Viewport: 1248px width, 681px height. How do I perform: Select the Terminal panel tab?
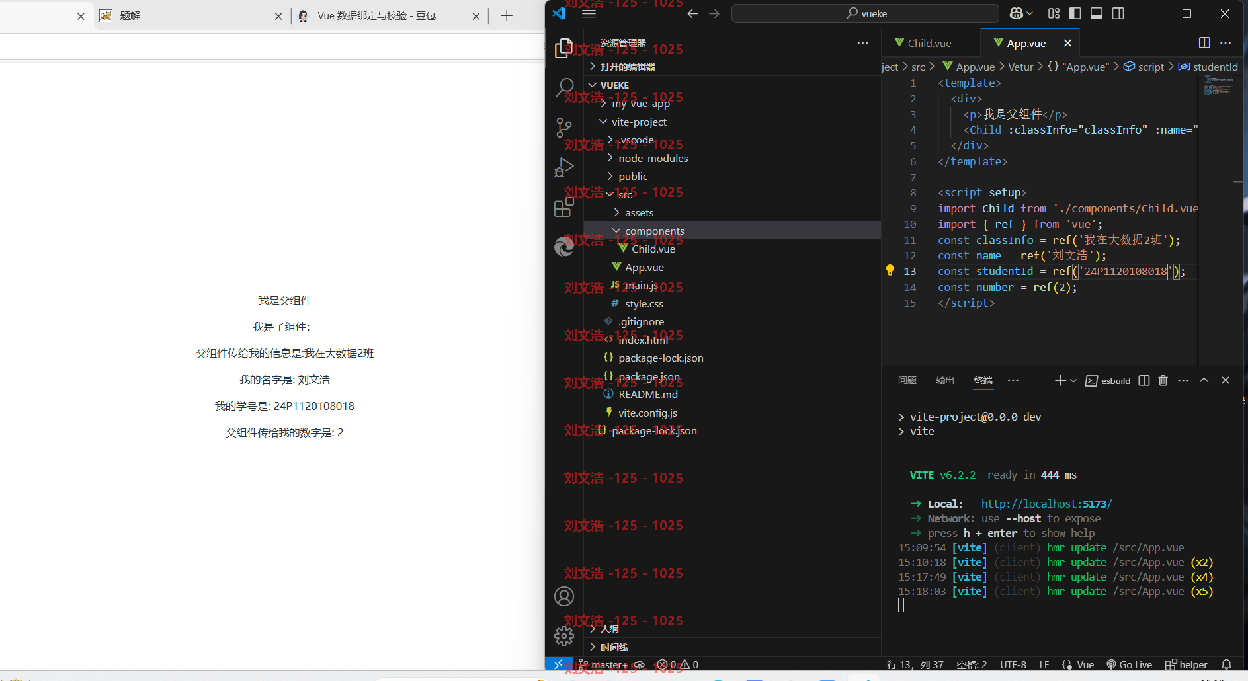pyautogui.click(x=983, y=380)
